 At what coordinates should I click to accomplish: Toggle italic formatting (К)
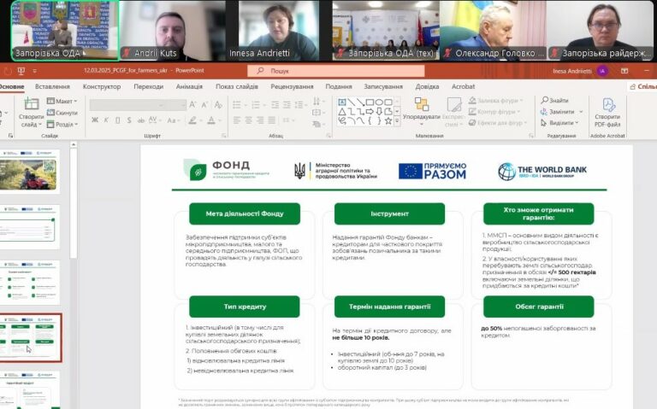(106, 120)
